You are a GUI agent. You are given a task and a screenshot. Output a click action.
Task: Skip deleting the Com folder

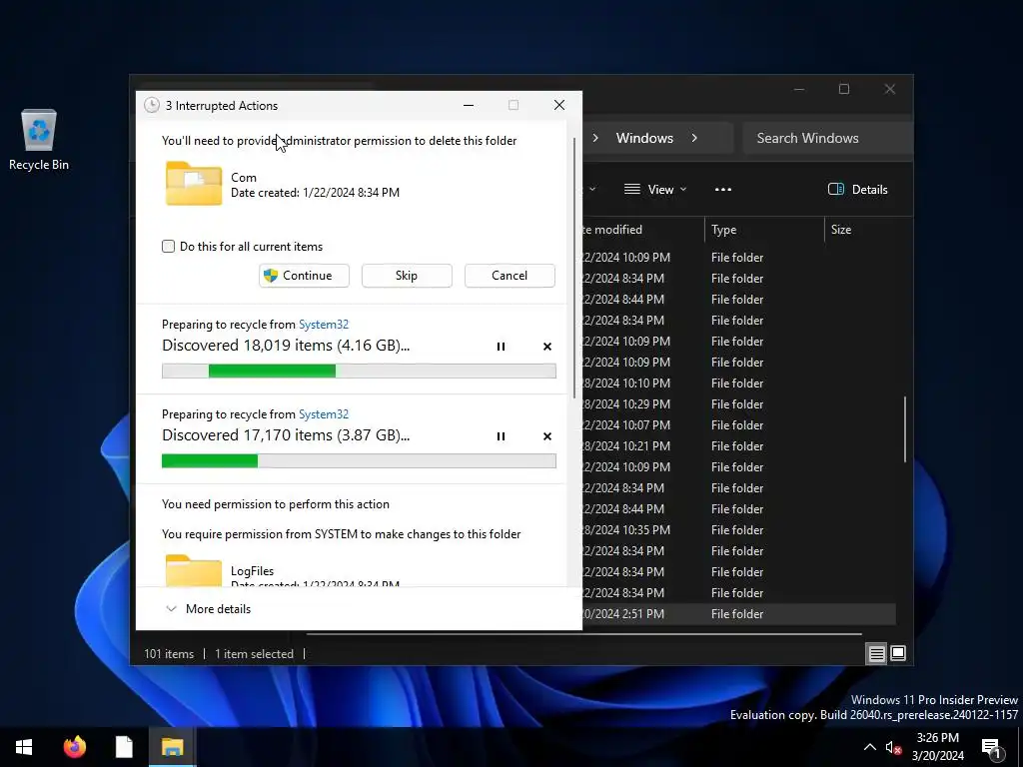[x=407, y=276]
